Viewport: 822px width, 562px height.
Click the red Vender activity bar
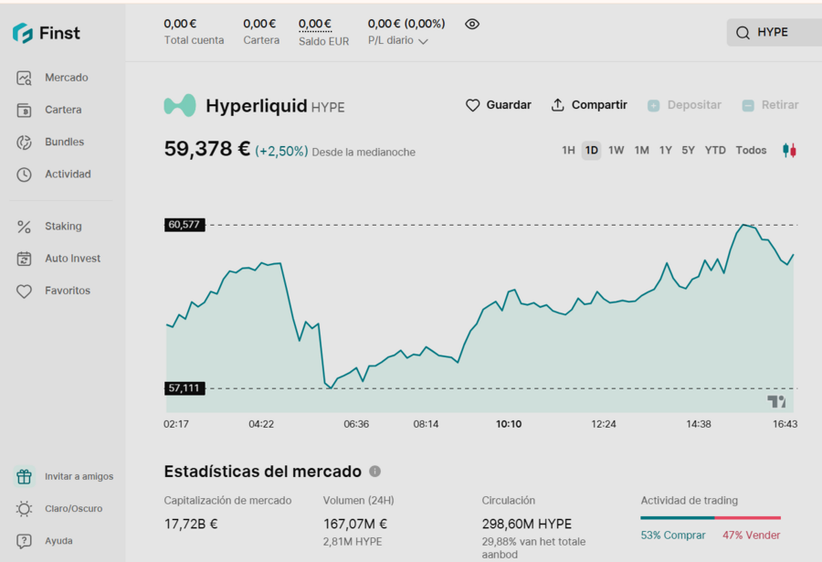(747, 518)
